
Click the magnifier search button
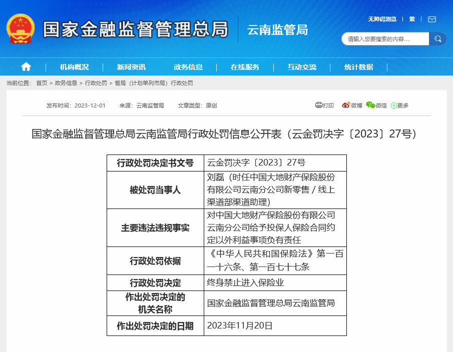tap(437, 38)
